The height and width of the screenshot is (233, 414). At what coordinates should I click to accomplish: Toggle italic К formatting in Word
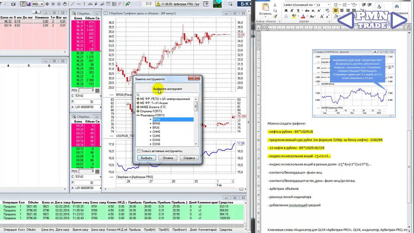(x=291, y=11)
